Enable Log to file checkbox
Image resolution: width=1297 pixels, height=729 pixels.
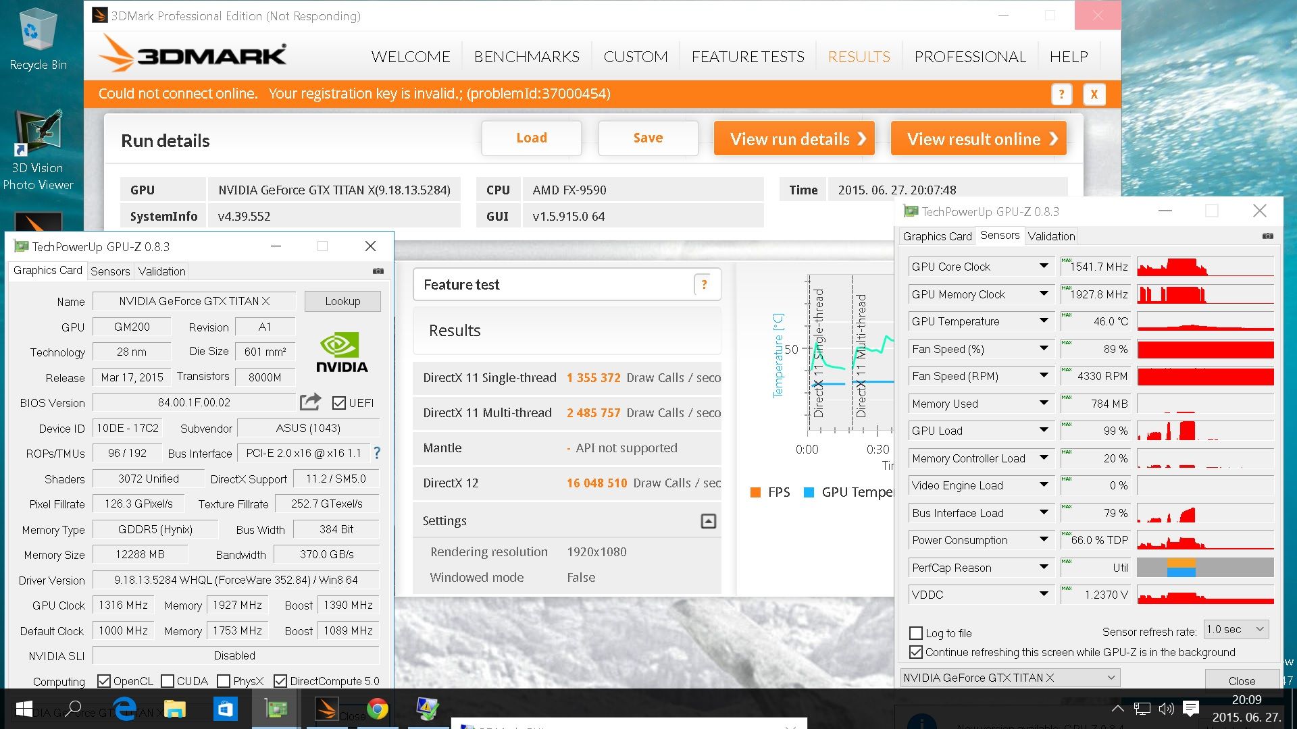916,633
